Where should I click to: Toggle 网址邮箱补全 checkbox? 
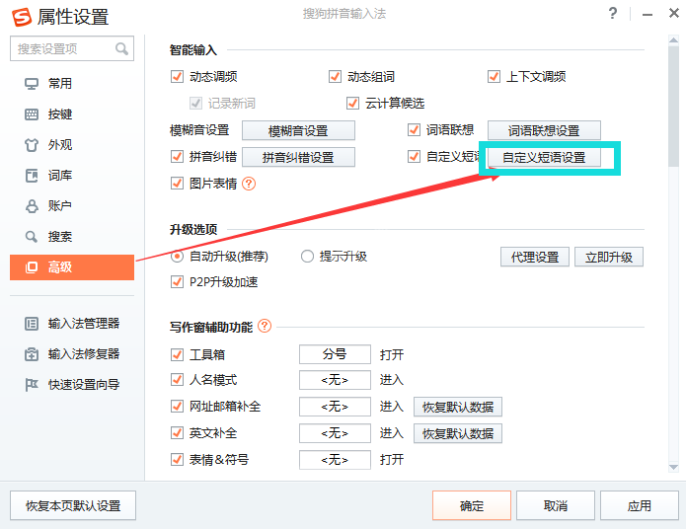(x=177, y=407)
